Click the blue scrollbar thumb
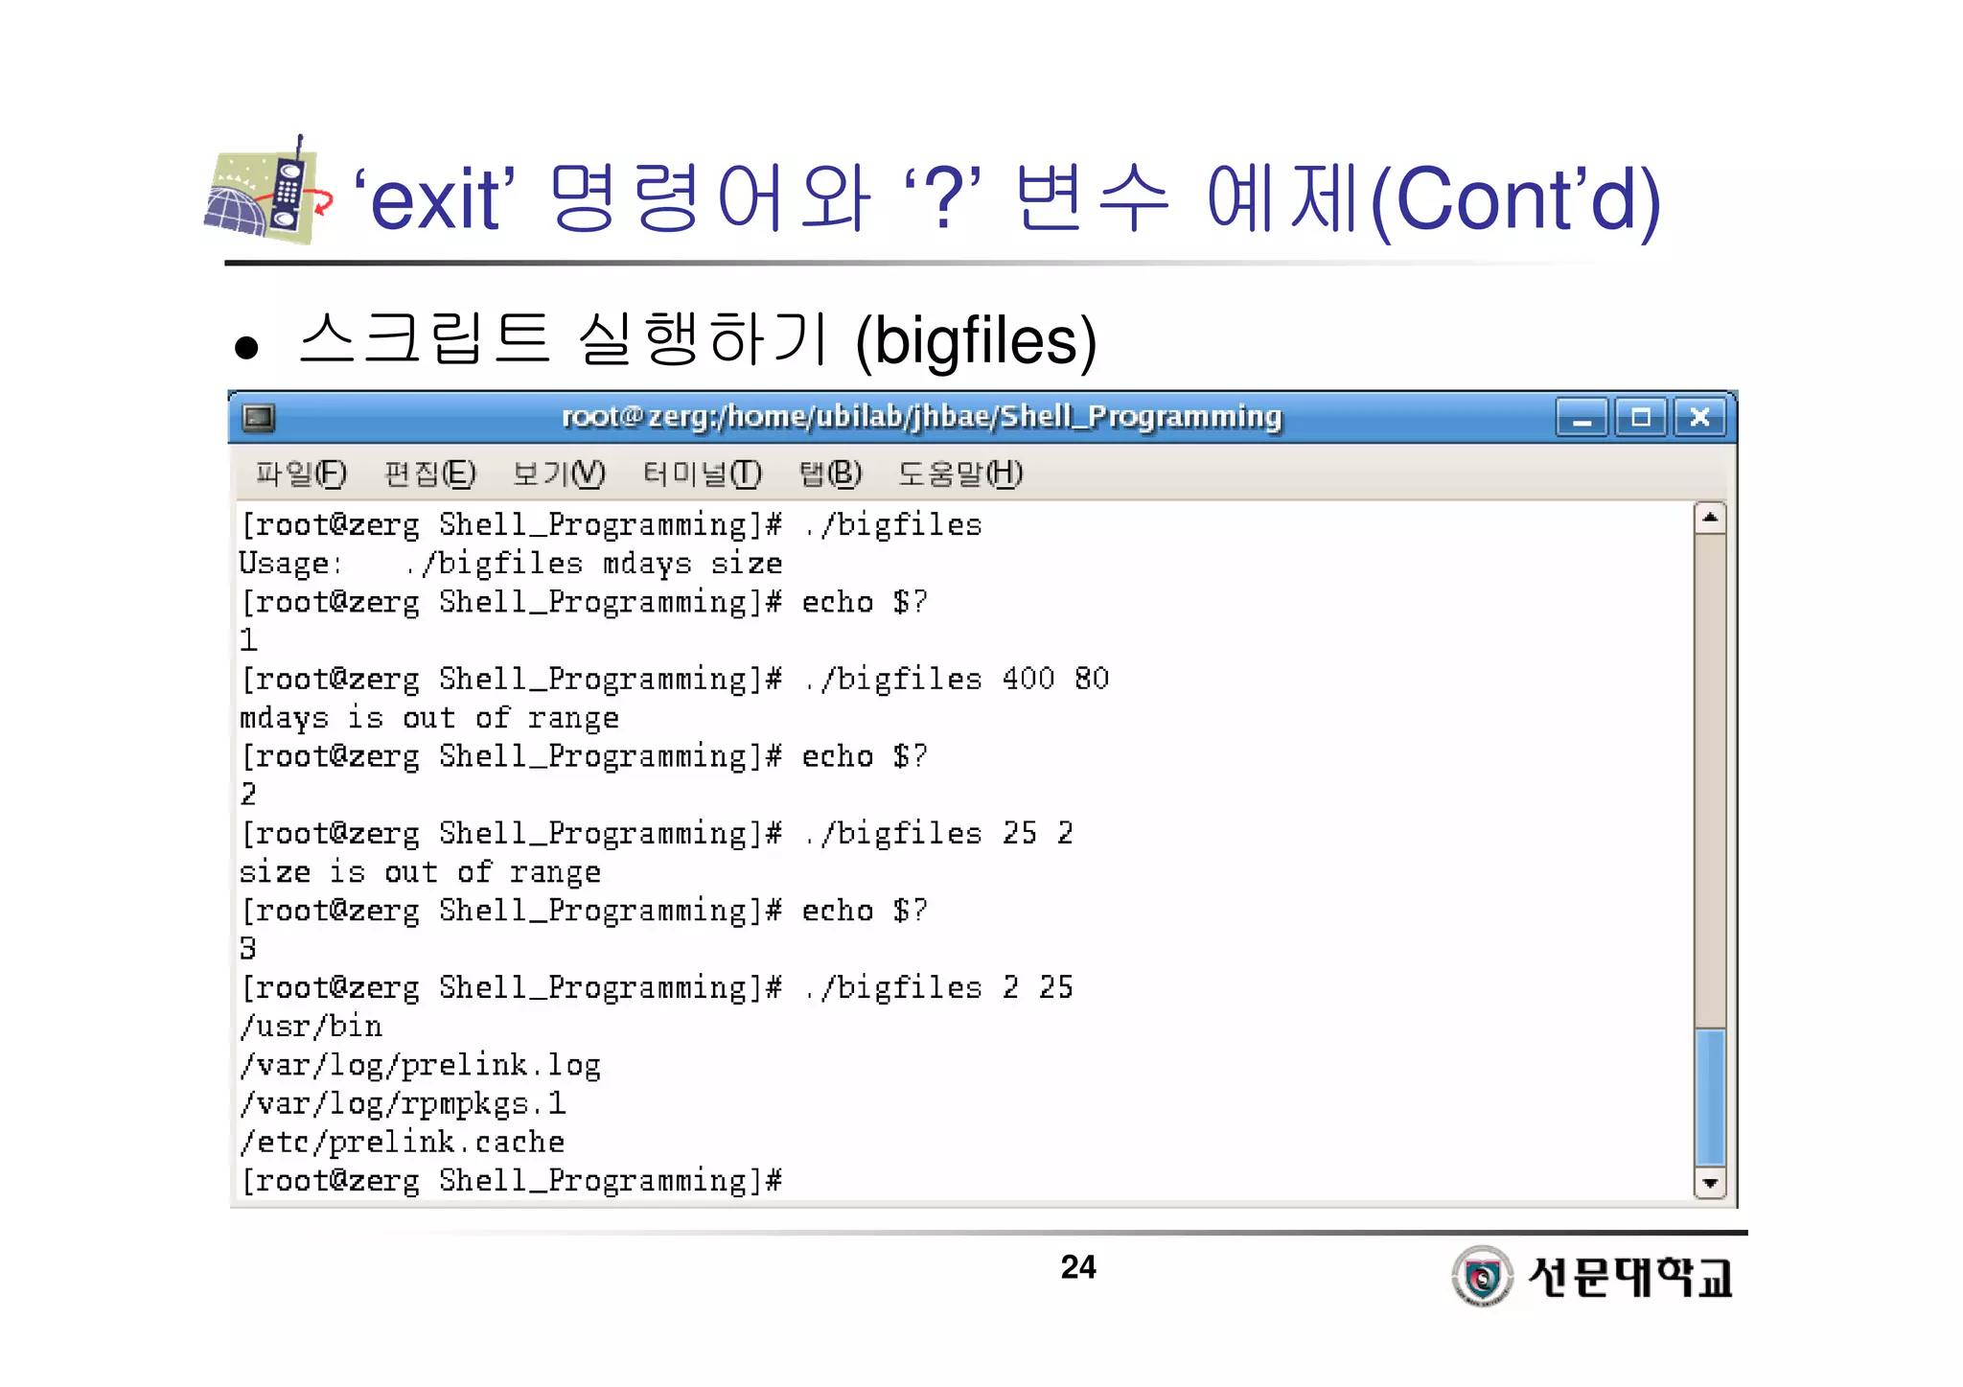Viewport: 1963px width, 1387px height. tap(1710, 1098)
